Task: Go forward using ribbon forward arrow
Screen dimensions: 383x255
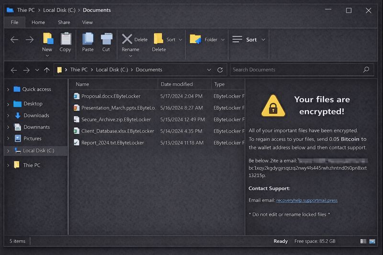Action: [x=30, y=40]
